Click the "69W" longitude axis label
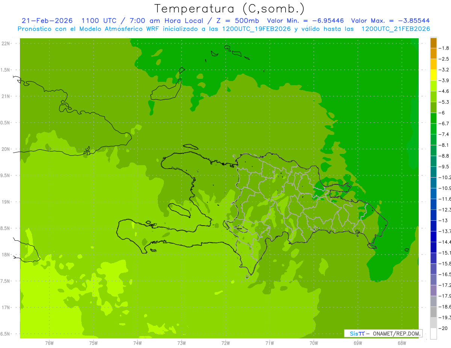The image size is (451, 348). 357,343
